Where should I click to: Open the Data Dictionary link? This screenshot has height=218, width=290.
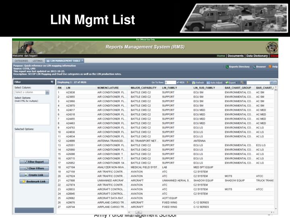257,56
